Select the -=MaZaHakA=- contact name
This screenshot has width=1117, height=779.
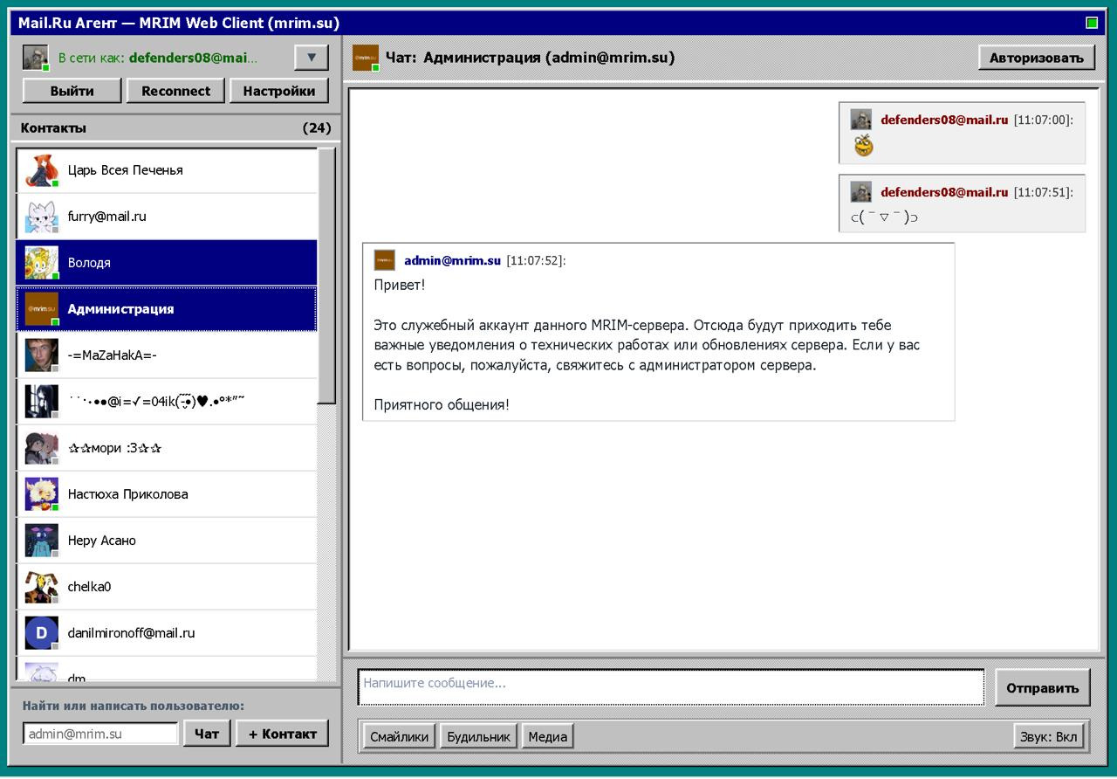tap(113, 355)
